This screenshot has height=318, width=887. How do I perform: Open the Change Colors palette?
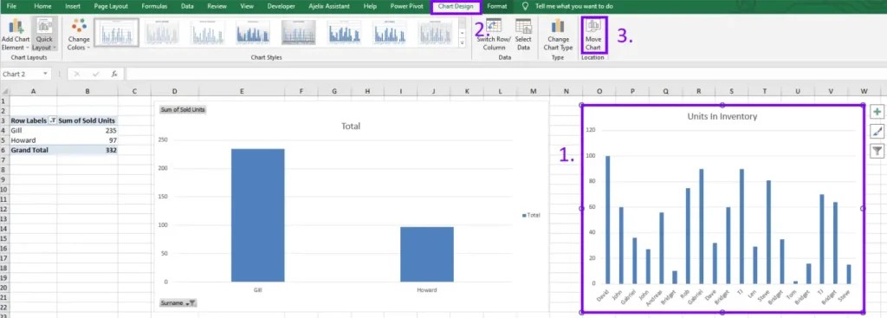79,35
